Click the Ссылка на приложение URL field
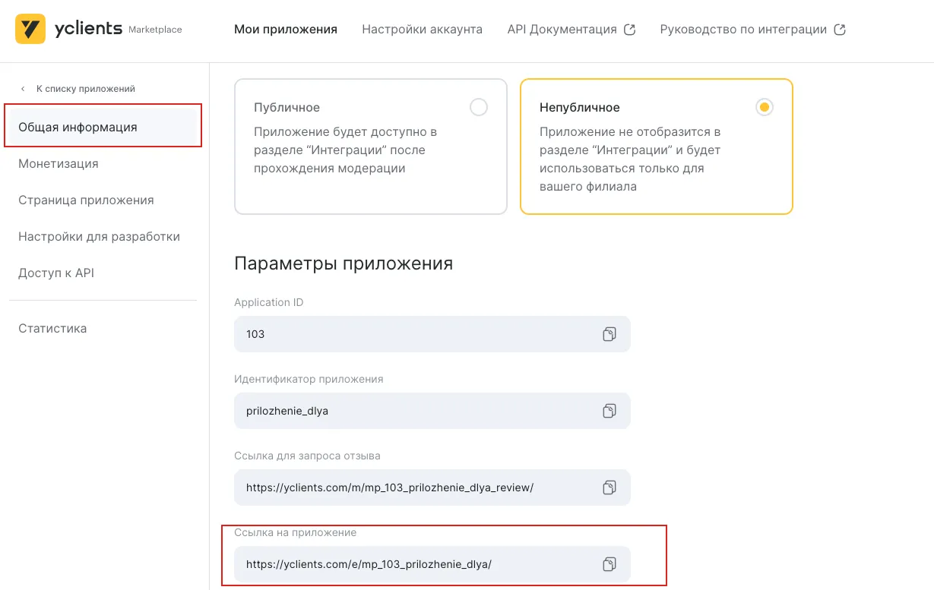934x590 pixels. tap(410, 564)
